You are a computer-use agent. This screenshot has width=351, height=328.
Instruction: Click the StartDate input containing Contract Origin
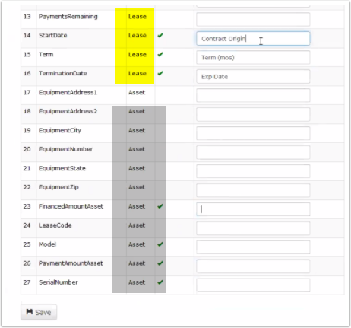click(x=253, y=39)
